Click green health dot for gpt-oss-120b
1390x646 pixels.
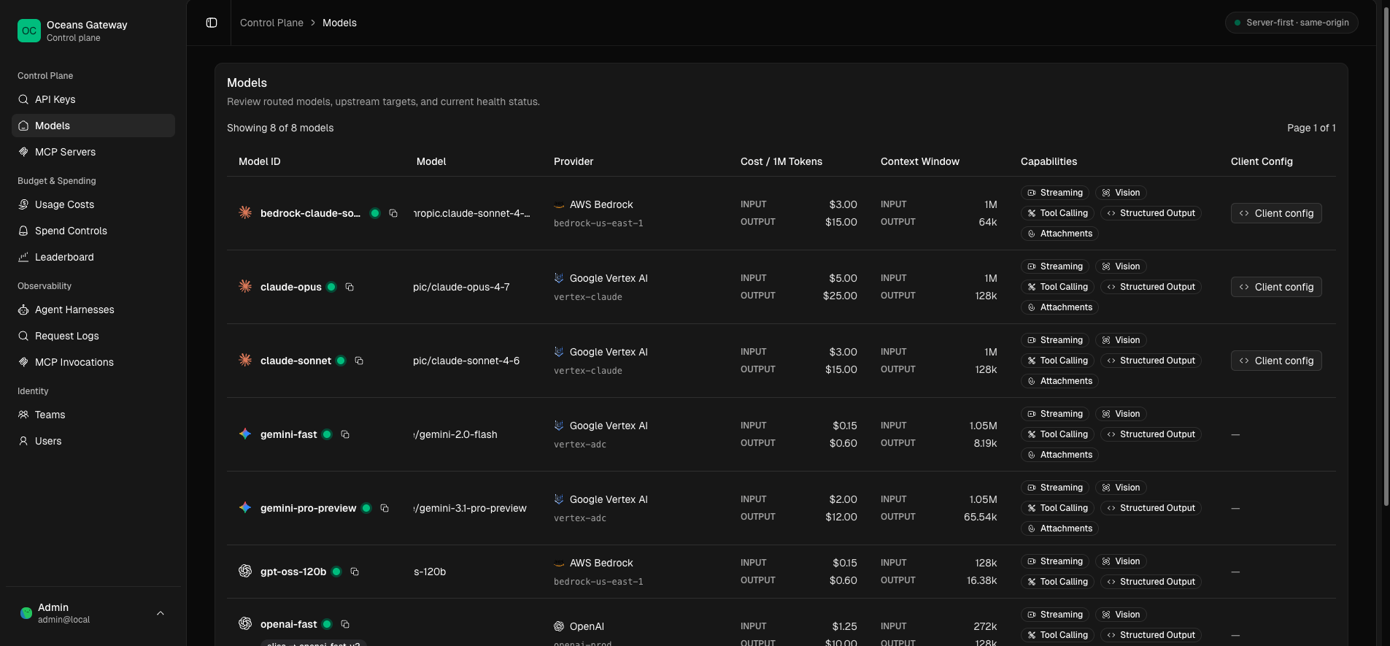pos(336,572)
